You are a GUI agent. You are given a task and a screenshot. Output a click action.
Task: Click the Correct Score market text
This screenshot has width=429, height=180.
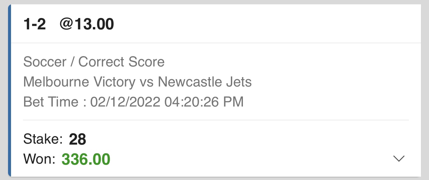[x=121, y=62]
